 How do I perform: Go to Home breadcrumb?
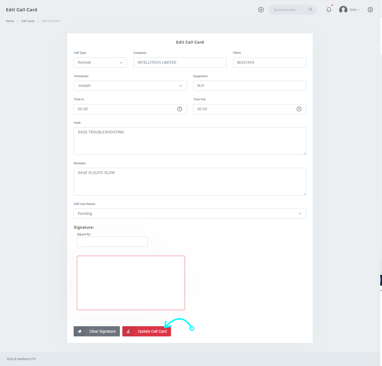(x=10, y=21)
